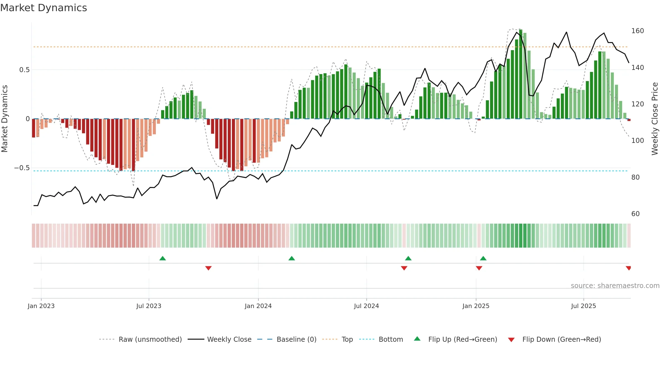669x376 pixels.
Task: Select the last Flip Down marker at chart end
Action: coord(628,268)
